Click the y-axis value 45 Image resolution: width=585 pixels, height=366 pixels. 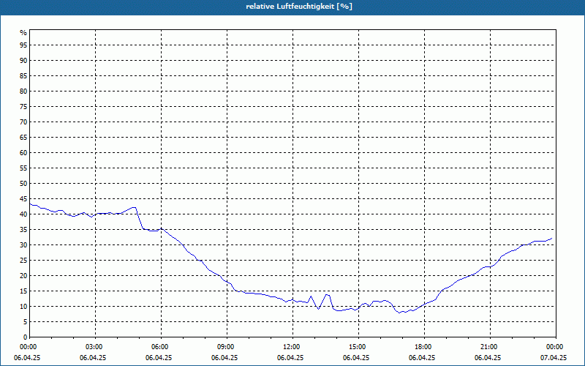click(23, 199)
